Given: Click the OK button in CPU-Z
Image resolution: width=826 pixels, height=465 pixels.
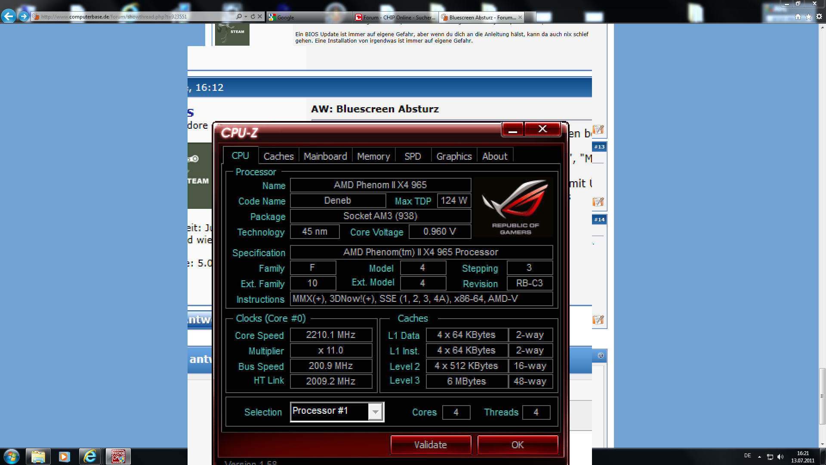Looking at the screenshot, I should [518, 445].
